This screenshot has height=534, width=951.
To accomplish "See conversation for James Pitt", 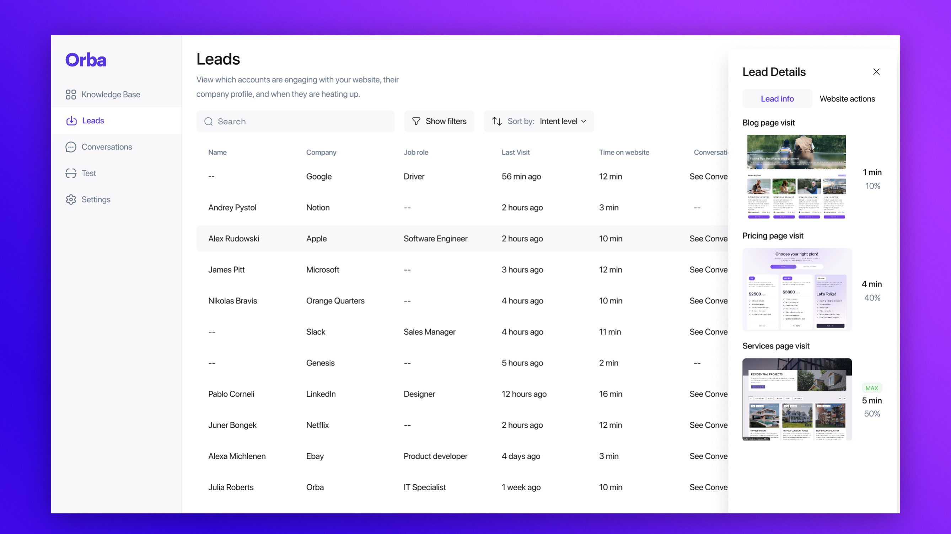I will point(708,269).
